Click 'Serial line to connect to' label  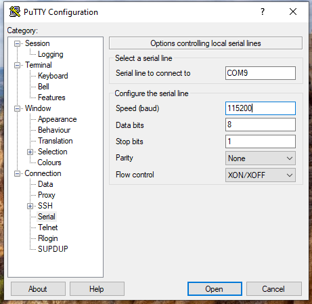click(x=153, y=73)
